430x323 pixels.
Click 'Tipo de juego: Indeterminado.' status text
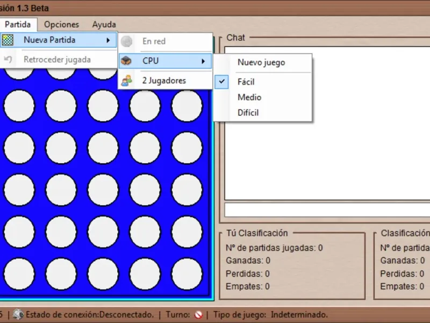(x=271, y=314)
